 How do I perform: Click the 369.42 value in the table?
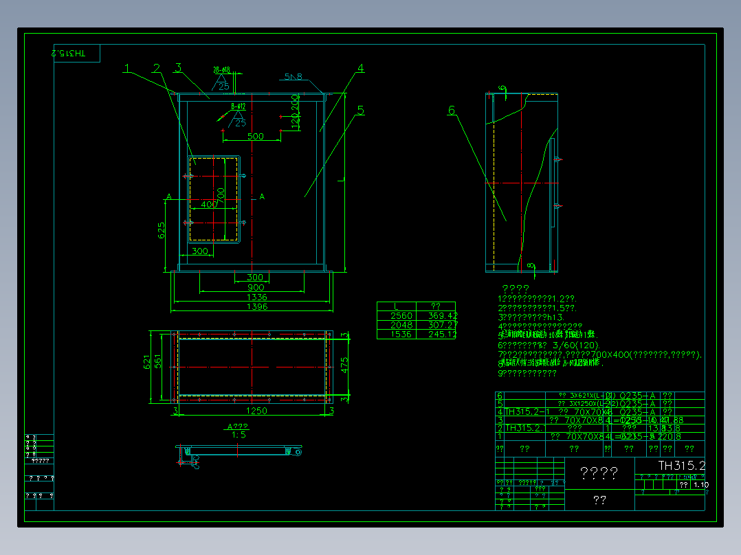[x=443, y=315]
